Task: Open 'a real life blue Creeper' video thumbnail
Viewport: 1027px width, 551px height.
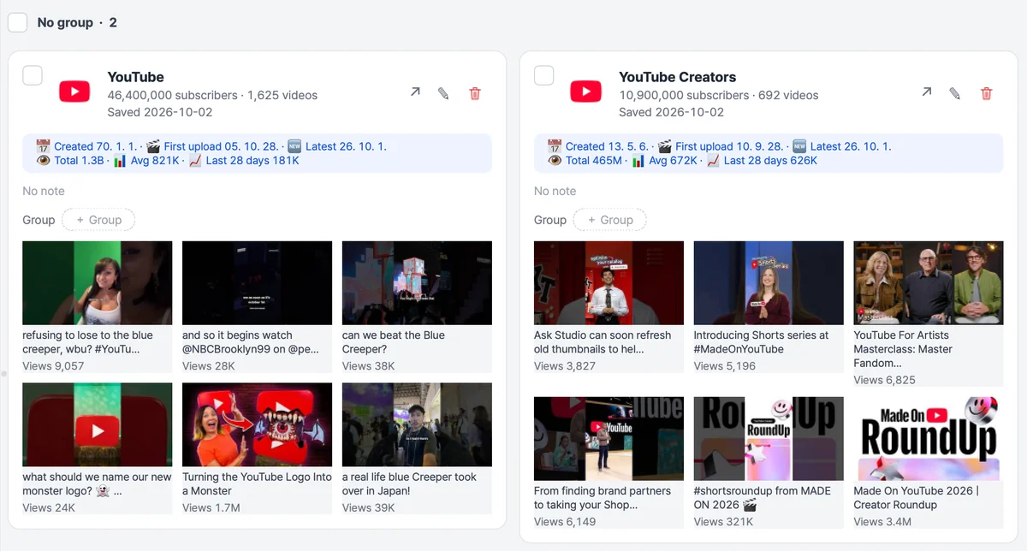Action: tap(418, 424)
